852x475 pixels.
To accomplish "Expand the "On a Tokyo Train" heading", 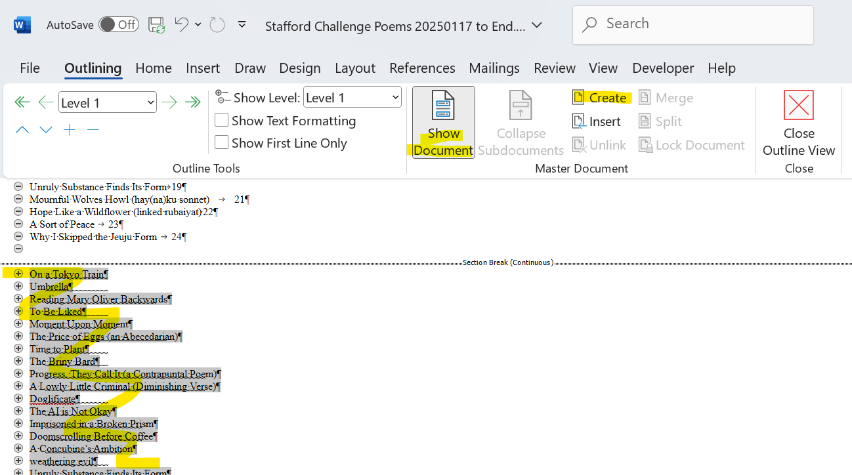I will coord(18,274).
